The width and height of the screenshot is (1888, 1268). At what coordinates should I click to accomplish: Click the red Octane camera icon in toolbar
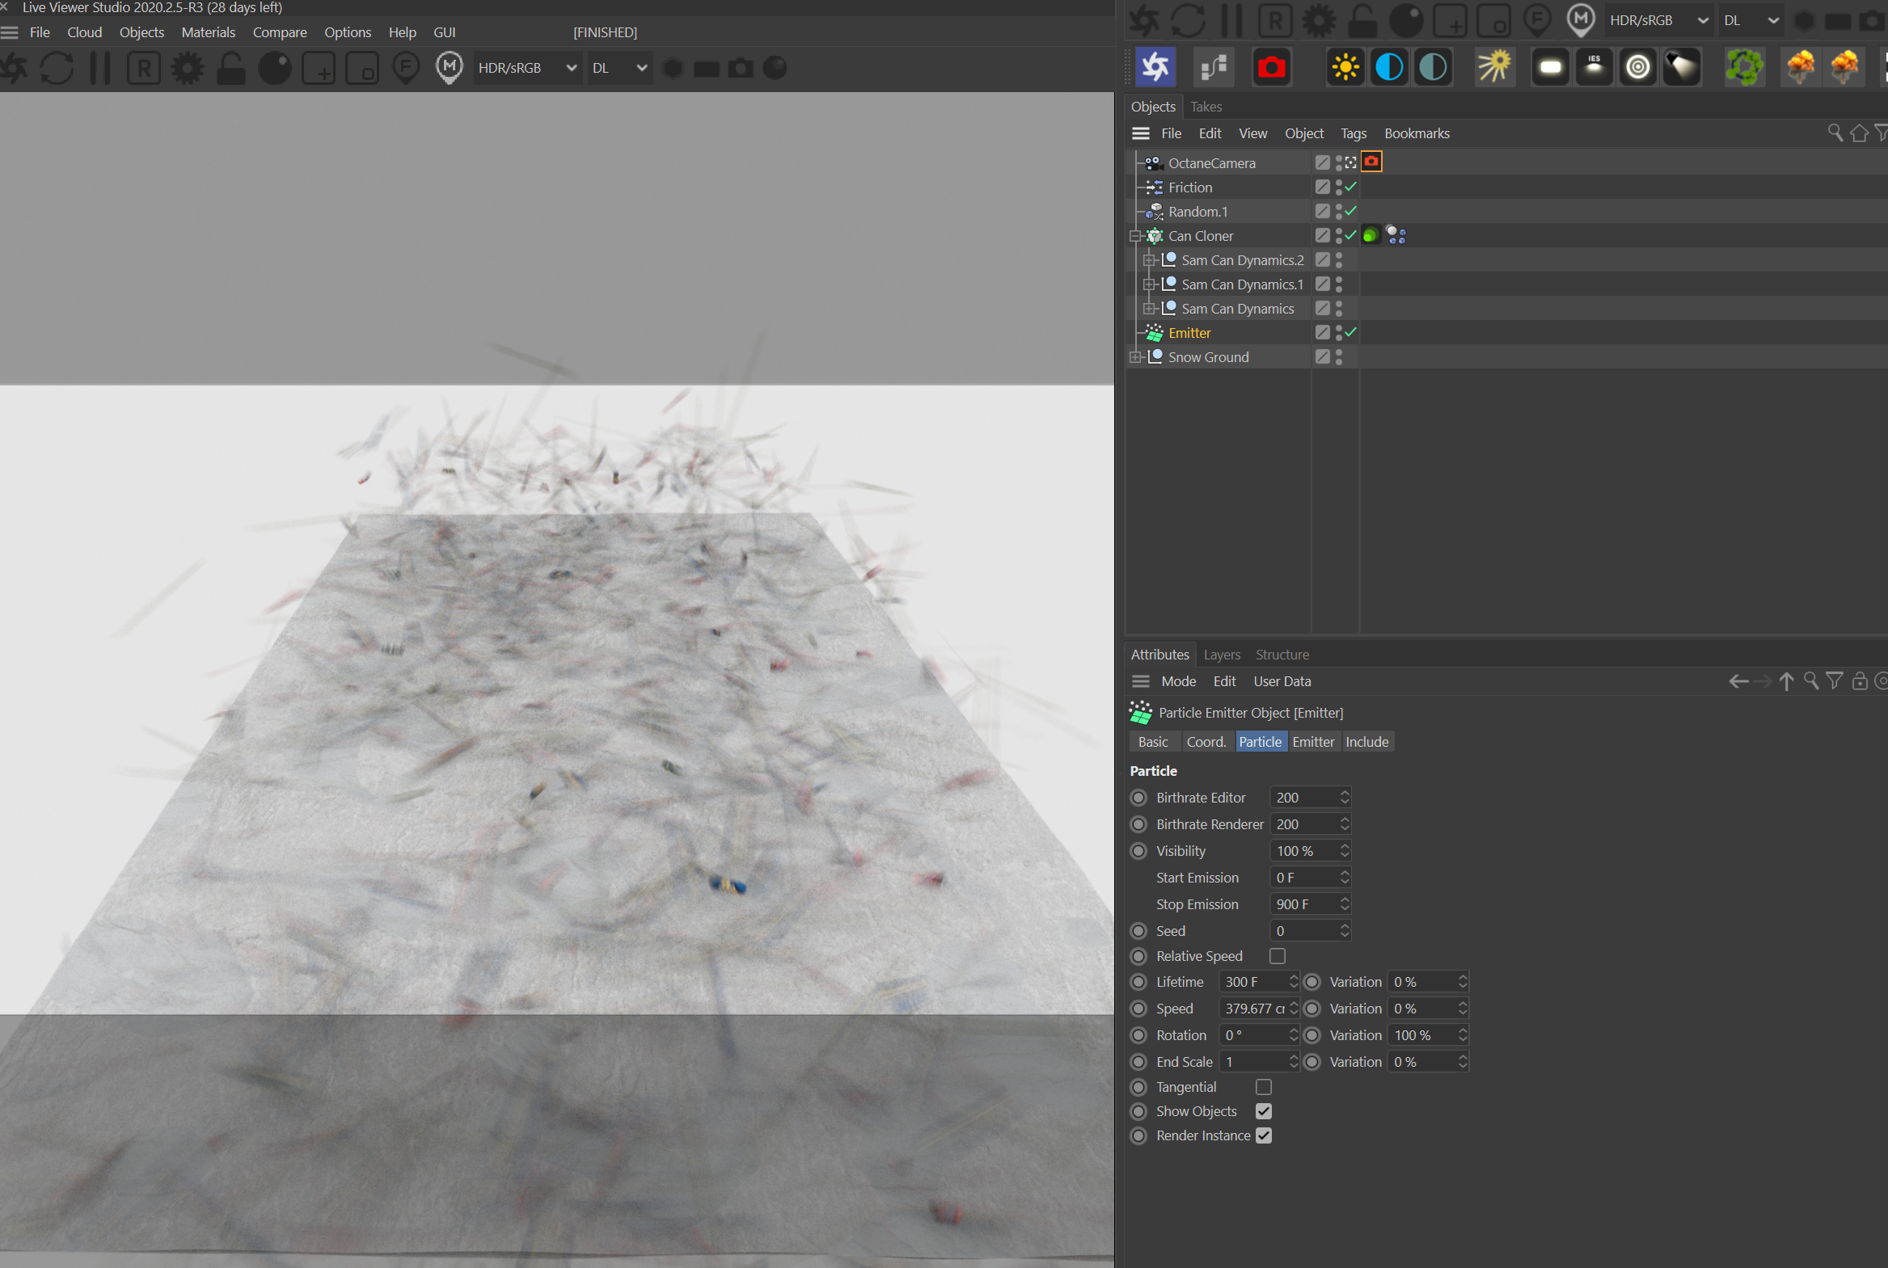click(1271, 67)
